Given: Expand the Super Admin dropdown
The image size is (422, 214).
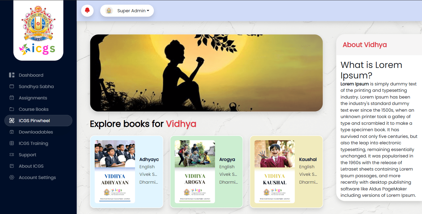Looking at the screenshot, I should (133, 11).
